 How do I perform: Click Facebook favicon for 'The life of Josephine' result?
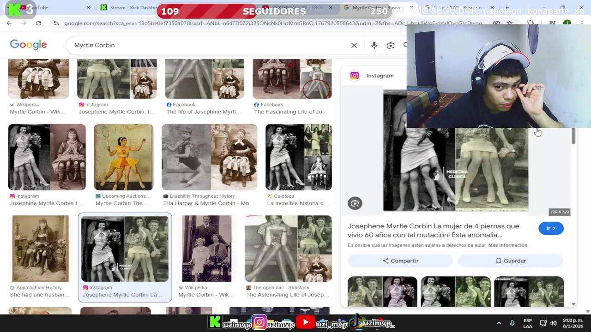pyautogui.click(x=169, y=105)
